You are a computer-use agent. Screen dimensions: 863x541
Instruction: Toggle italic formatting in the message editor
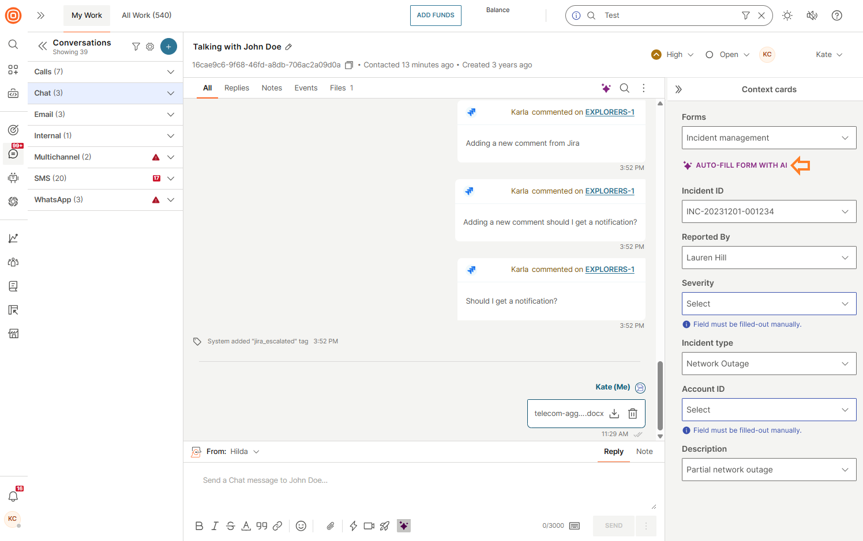click(x=215, y=525)
